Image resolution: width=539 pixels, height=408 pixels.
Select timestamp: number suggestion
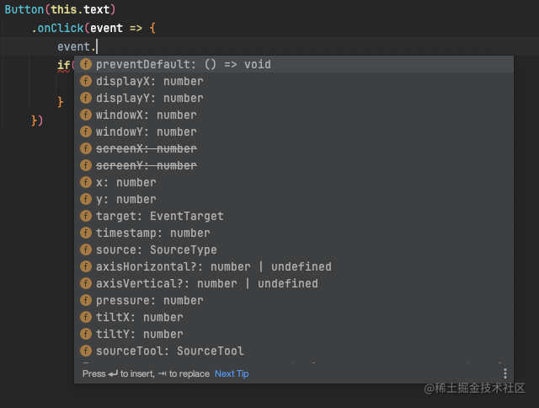tap(294, 233)
